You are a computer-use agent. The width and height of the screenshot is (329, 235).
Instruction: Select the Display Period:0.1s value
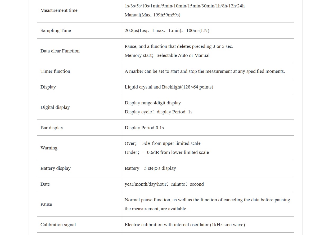coord(144,128)
